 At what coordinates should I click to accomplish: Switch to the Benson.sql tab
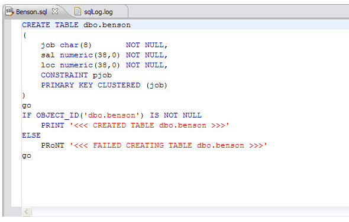pyautogui.click(x=31, y=12)
